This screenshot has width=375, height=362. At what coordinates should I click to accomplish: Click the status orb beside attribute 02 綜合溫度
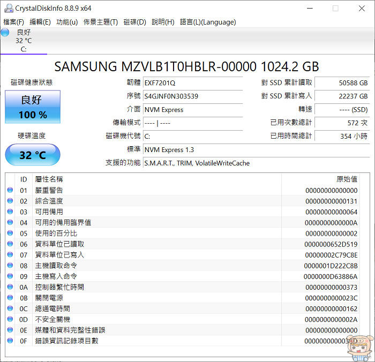coord(10,201)
